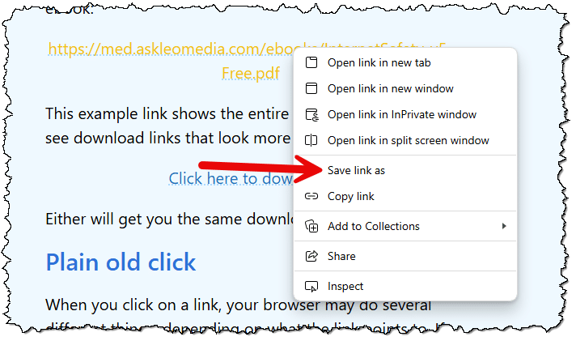Choose Inspect from the context menu

click(x=405, y=286)
